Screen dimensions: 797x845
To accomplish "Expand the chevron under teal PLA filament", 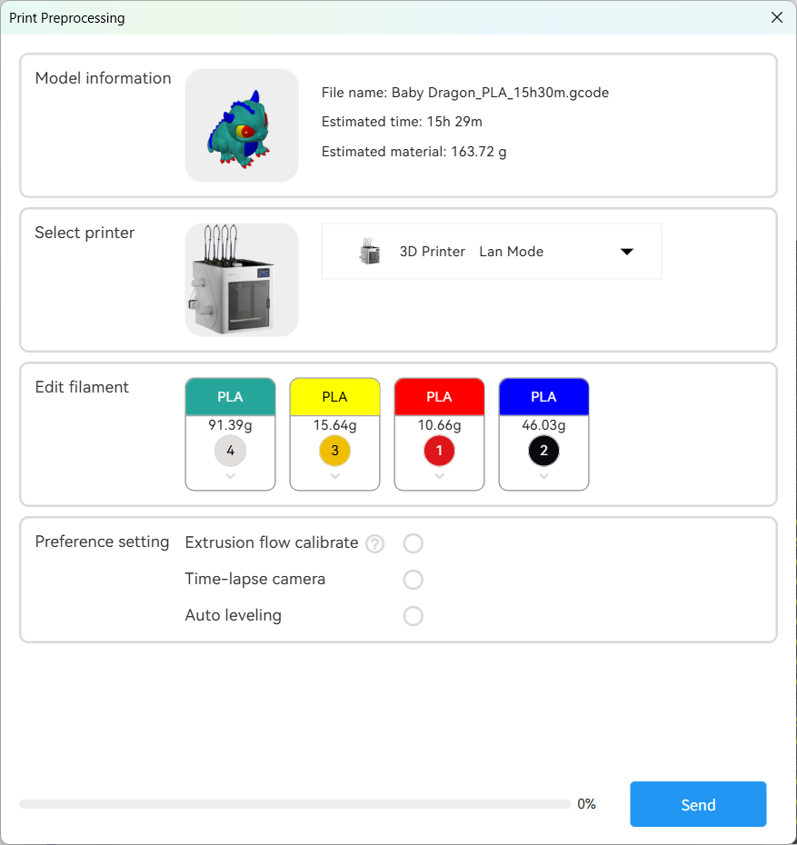I will point(230,476).
